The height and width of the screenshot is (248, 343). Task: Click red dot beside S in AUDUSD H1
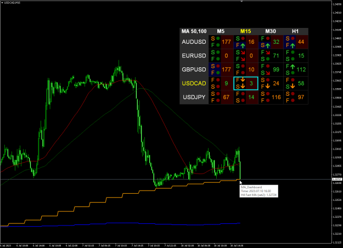click(293, 38)
